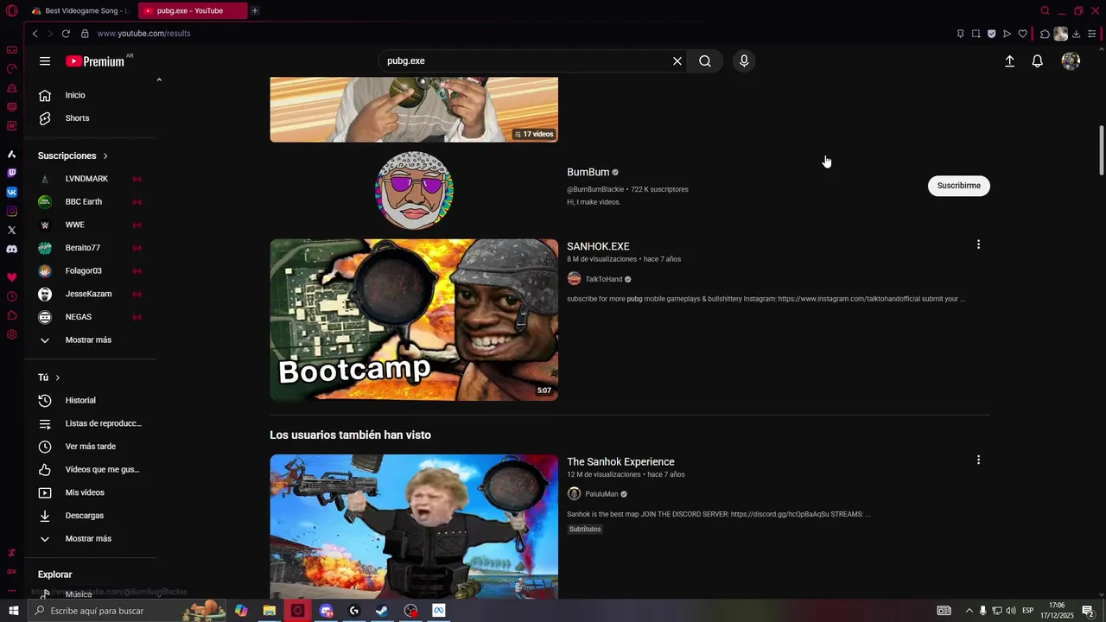Open Instagram in the Opera sidebar
This screenshot has width=1106, height=622.
click(x=12, y=211)
